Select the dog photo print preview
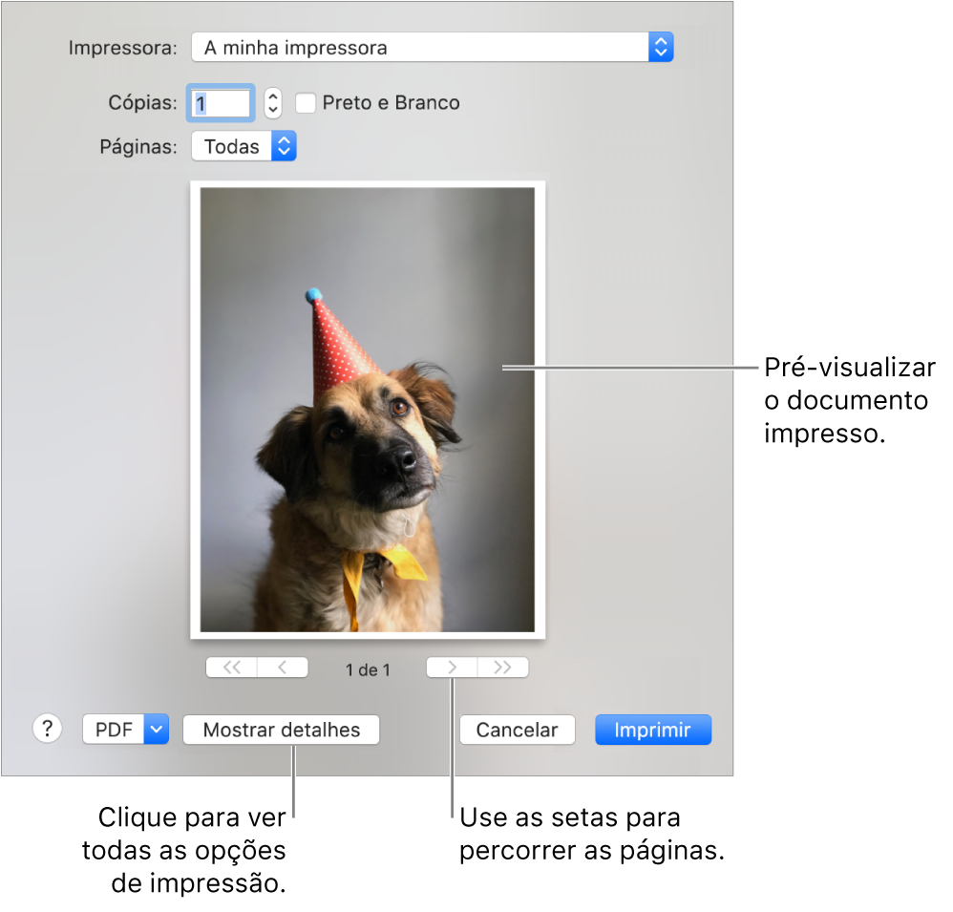Image resolution: width=953 pixels, height=912 pixels. 368,409
